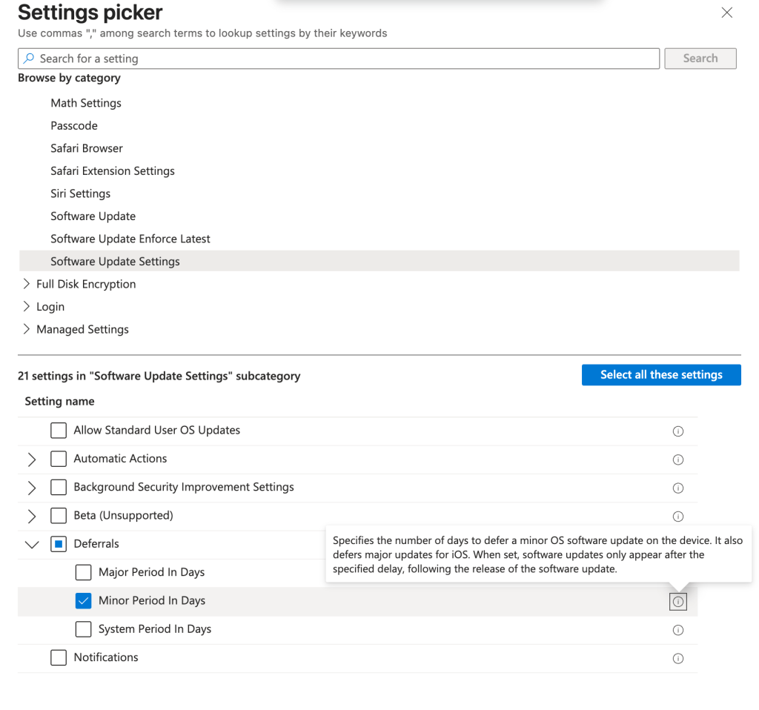Click info icon for Allow Standard User OS Updates
This screenshot has width=759, height=710.
(x=677, y=431)
